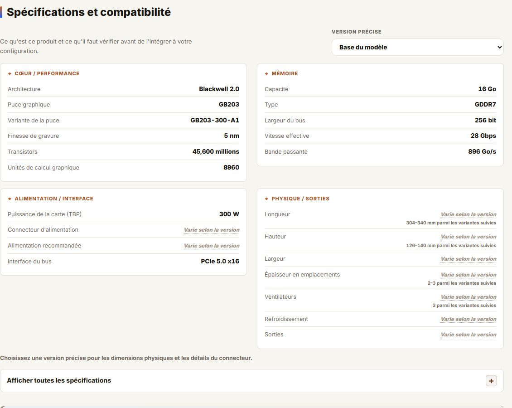
Task: Click 'Varie selon la version' in Sorties row
Action: pyautogui.click(x=469, y=335)
